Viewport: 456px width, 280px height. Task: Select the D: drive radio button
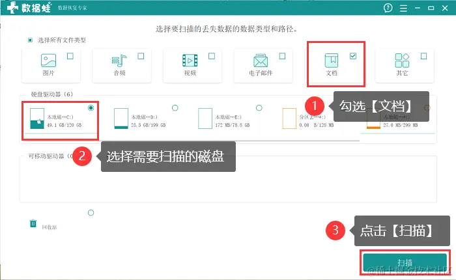(x=175, y=108)
